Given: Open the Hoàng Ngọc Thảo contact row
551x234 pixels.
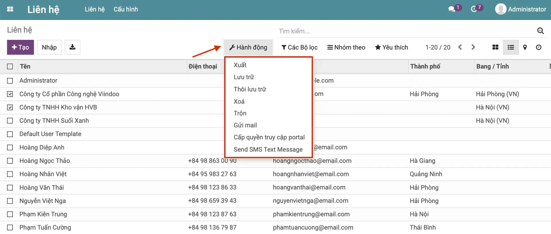Looking at the screenshot, I should pyautogui.click(x=275, y=161).
